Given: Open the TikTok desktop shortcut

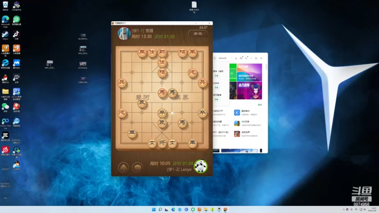Looking at the screenshot, I should 16,35.
